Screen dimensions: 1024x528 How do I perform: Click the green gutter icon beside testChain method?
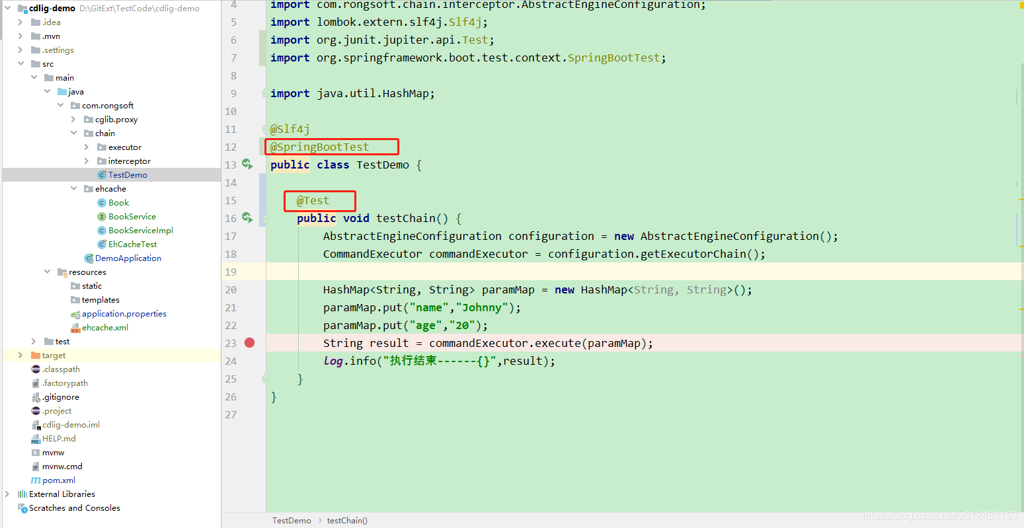pyautogui.click(x=248, y=217)
